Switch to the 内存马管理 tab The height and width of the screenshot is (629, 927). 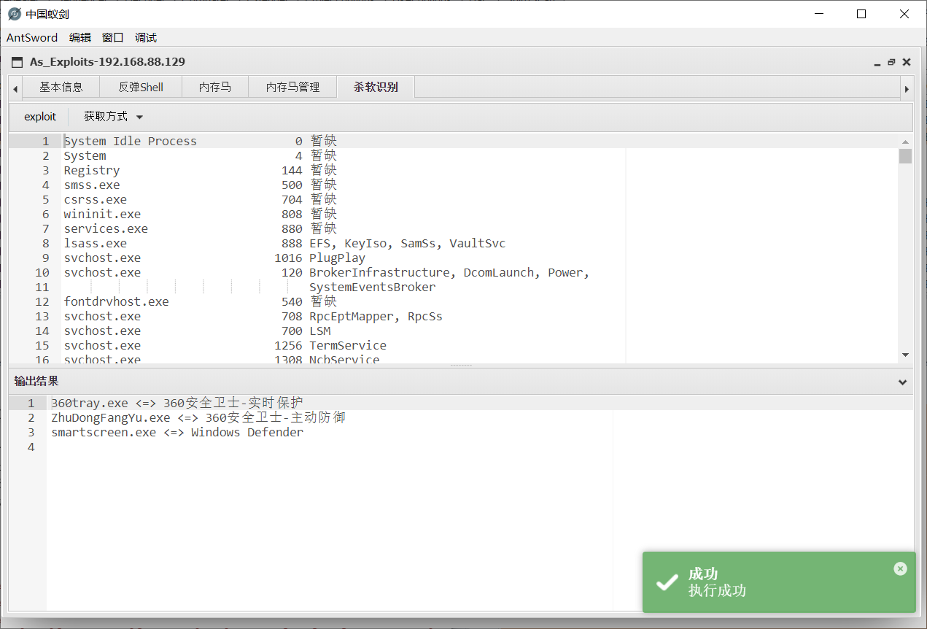pyautogui.click(x=292, y=87)
